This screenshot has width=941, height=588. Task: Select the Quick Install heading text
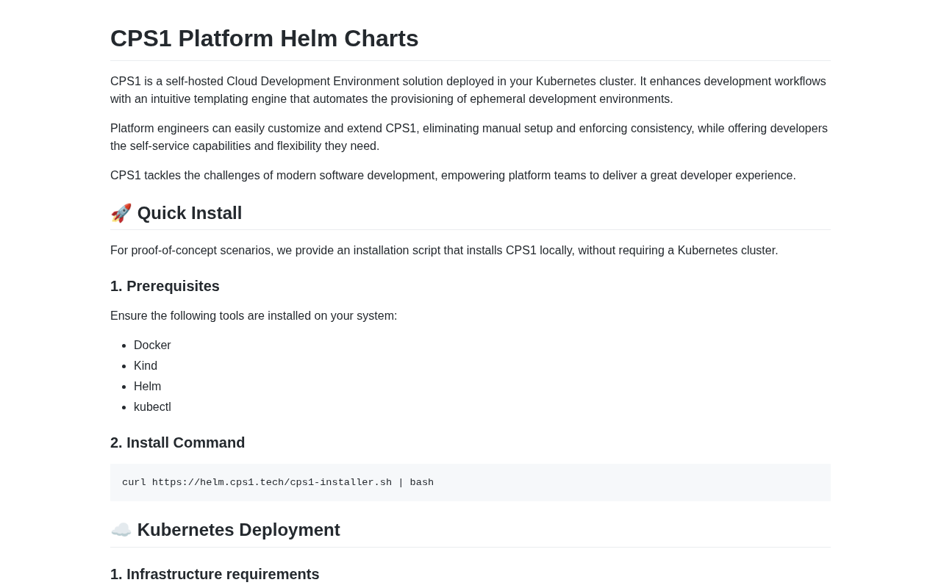190,213
